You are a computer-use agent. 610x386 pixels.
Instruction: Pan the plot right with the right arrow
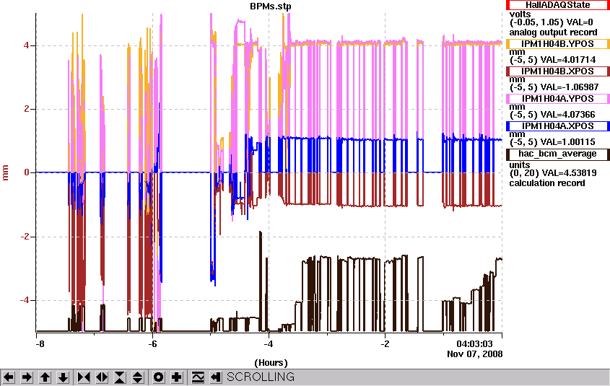(x=27, y=377)
